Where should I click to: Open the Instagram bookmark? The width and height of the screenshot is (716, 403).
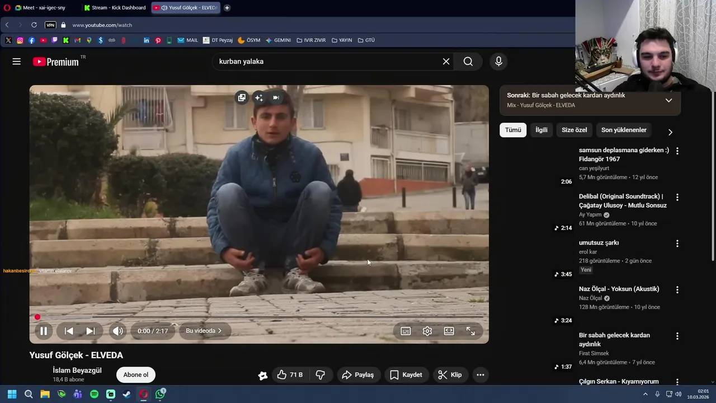[x=20, y=40]
